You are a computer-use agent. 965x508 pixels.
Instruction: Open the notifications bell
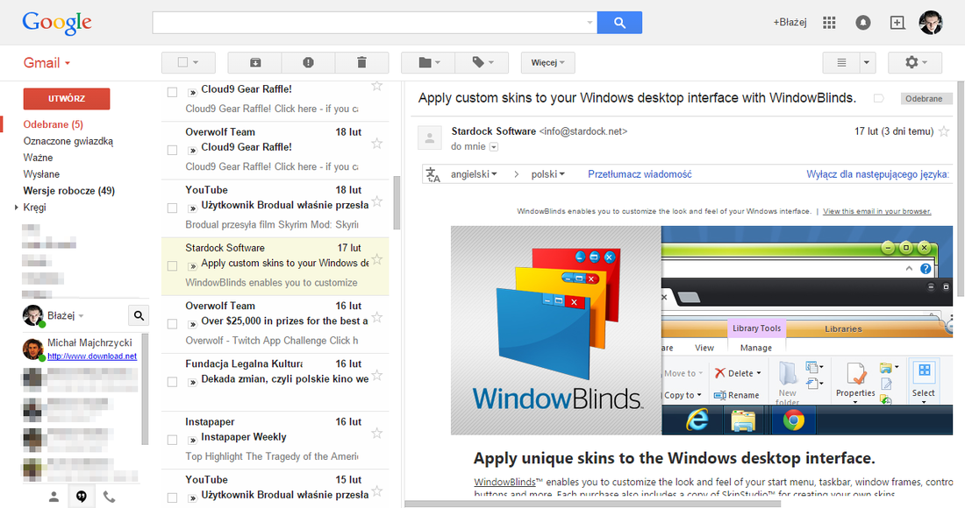863,23
